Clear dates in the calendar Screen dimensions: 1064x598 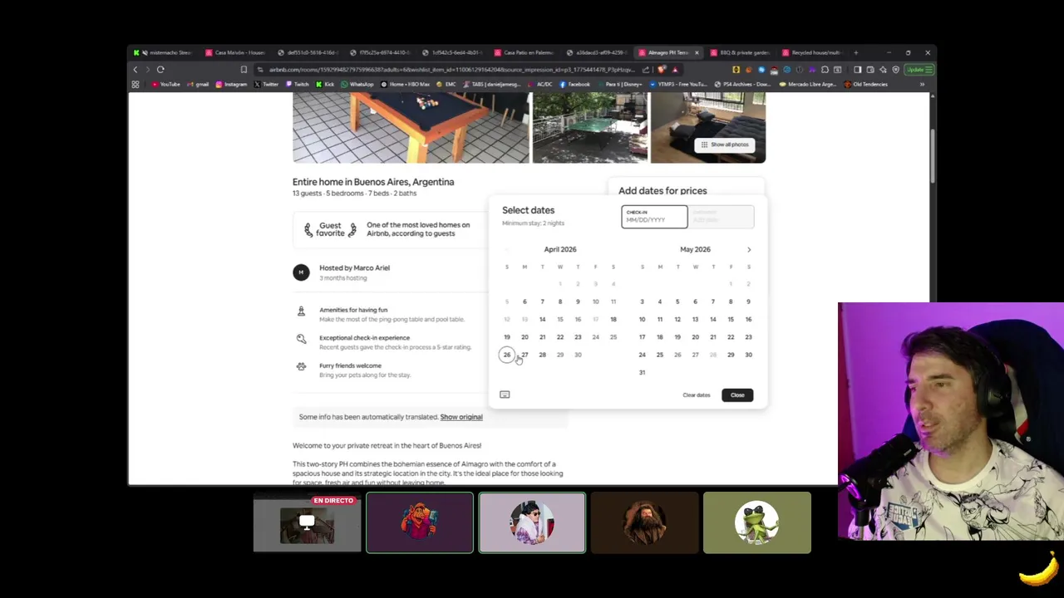pyautogui.click(x=697, y=395)
